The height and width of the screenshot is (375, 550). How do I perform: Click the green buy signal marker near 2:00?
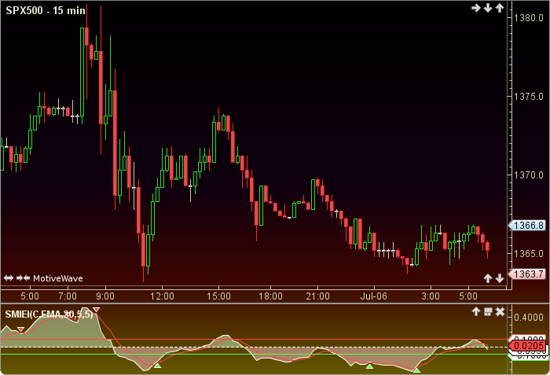pos(416,370)
